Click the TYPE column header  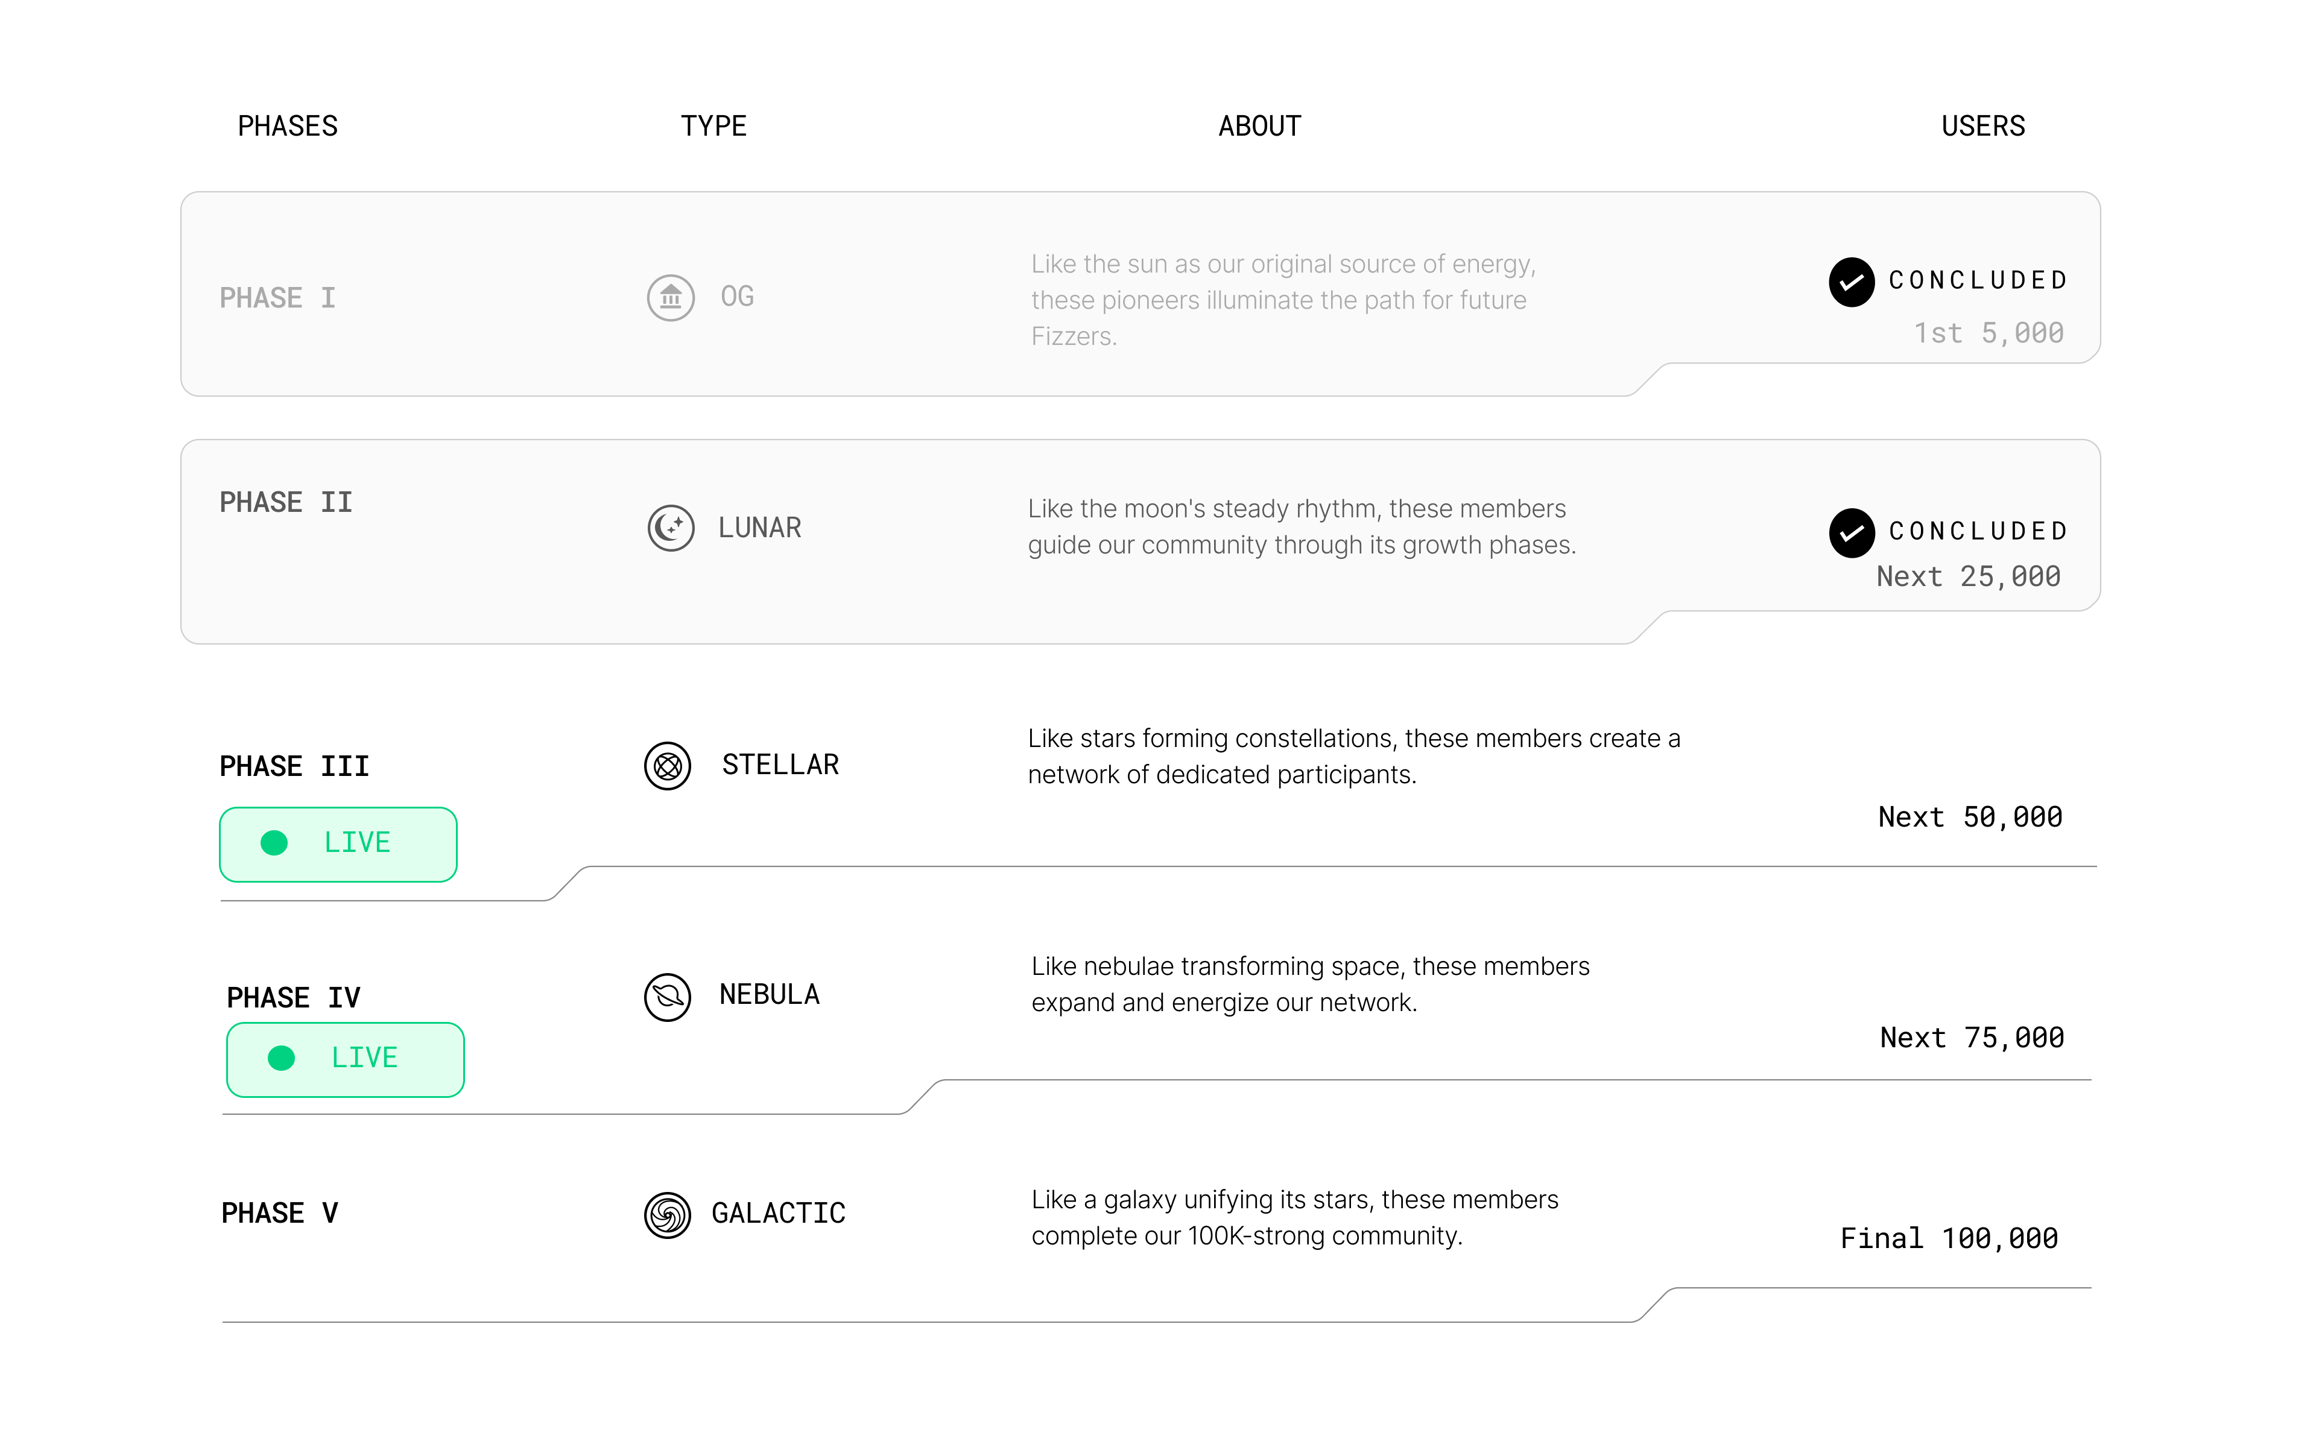tap(713, 127)
